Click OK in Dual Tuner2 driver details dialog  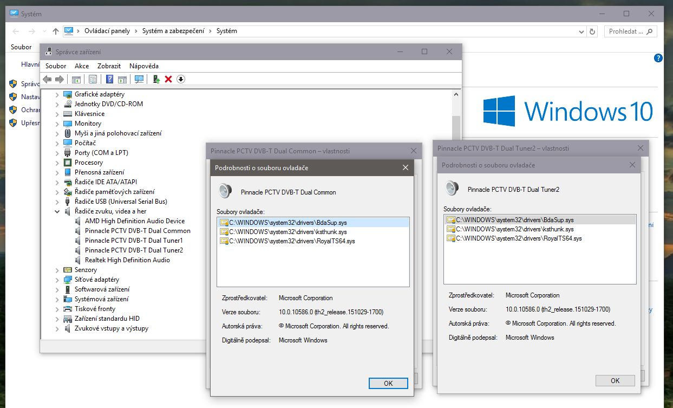[x=615, y=380]
